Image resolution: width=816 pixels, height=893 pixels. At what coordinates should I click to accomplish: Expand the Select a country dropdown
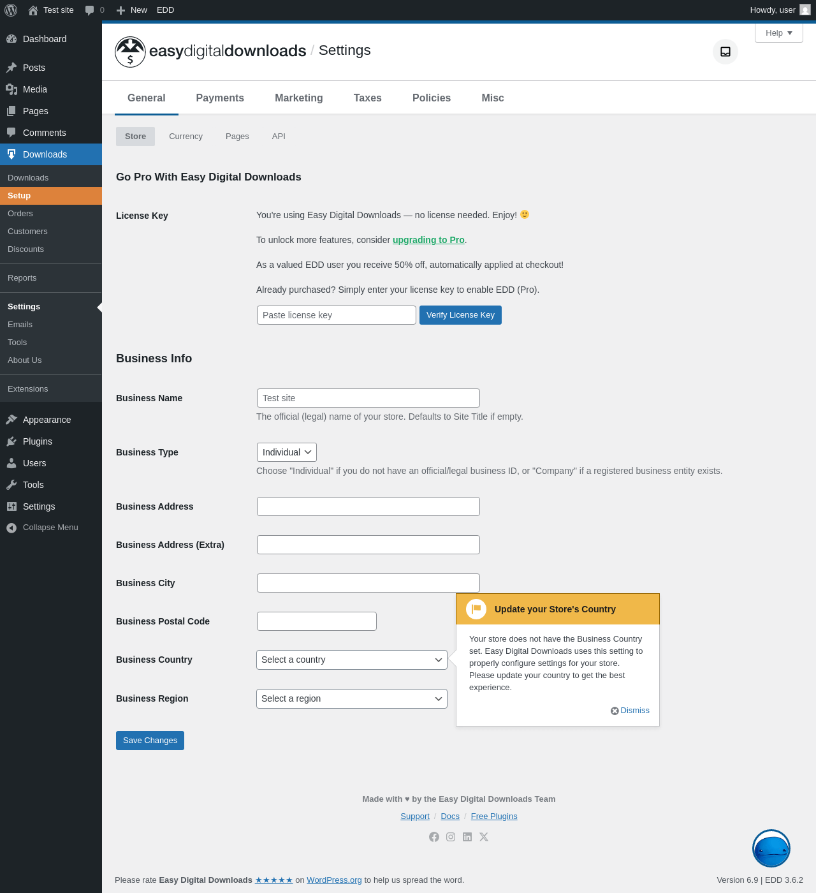click(352, 660)
